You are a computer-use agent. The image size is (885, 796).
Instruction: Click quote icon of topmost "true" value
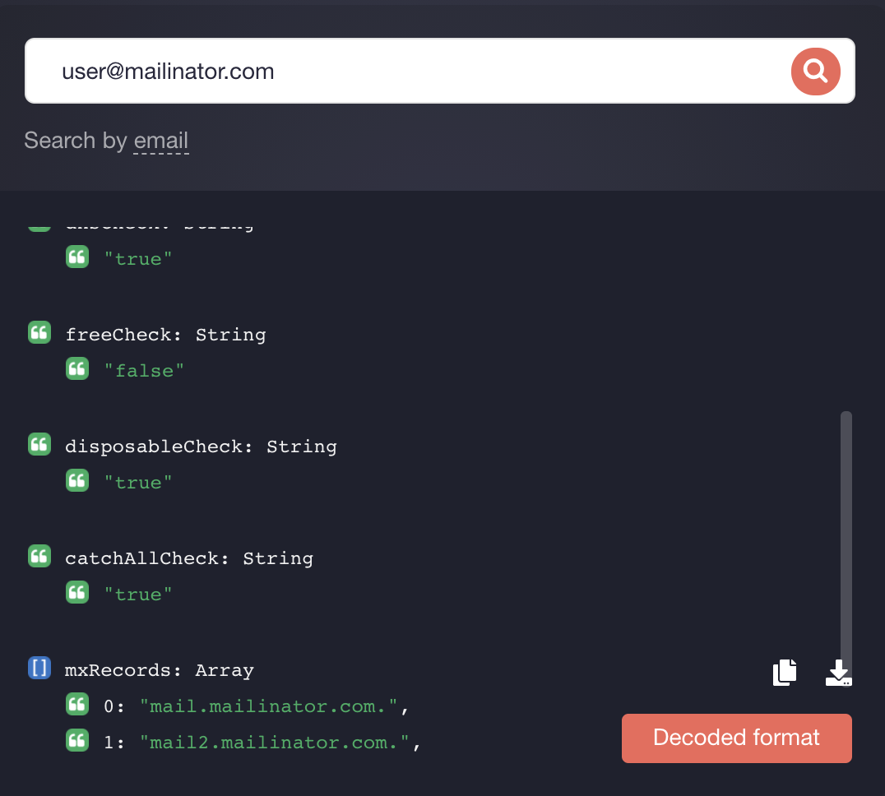[x=77, y=257]
